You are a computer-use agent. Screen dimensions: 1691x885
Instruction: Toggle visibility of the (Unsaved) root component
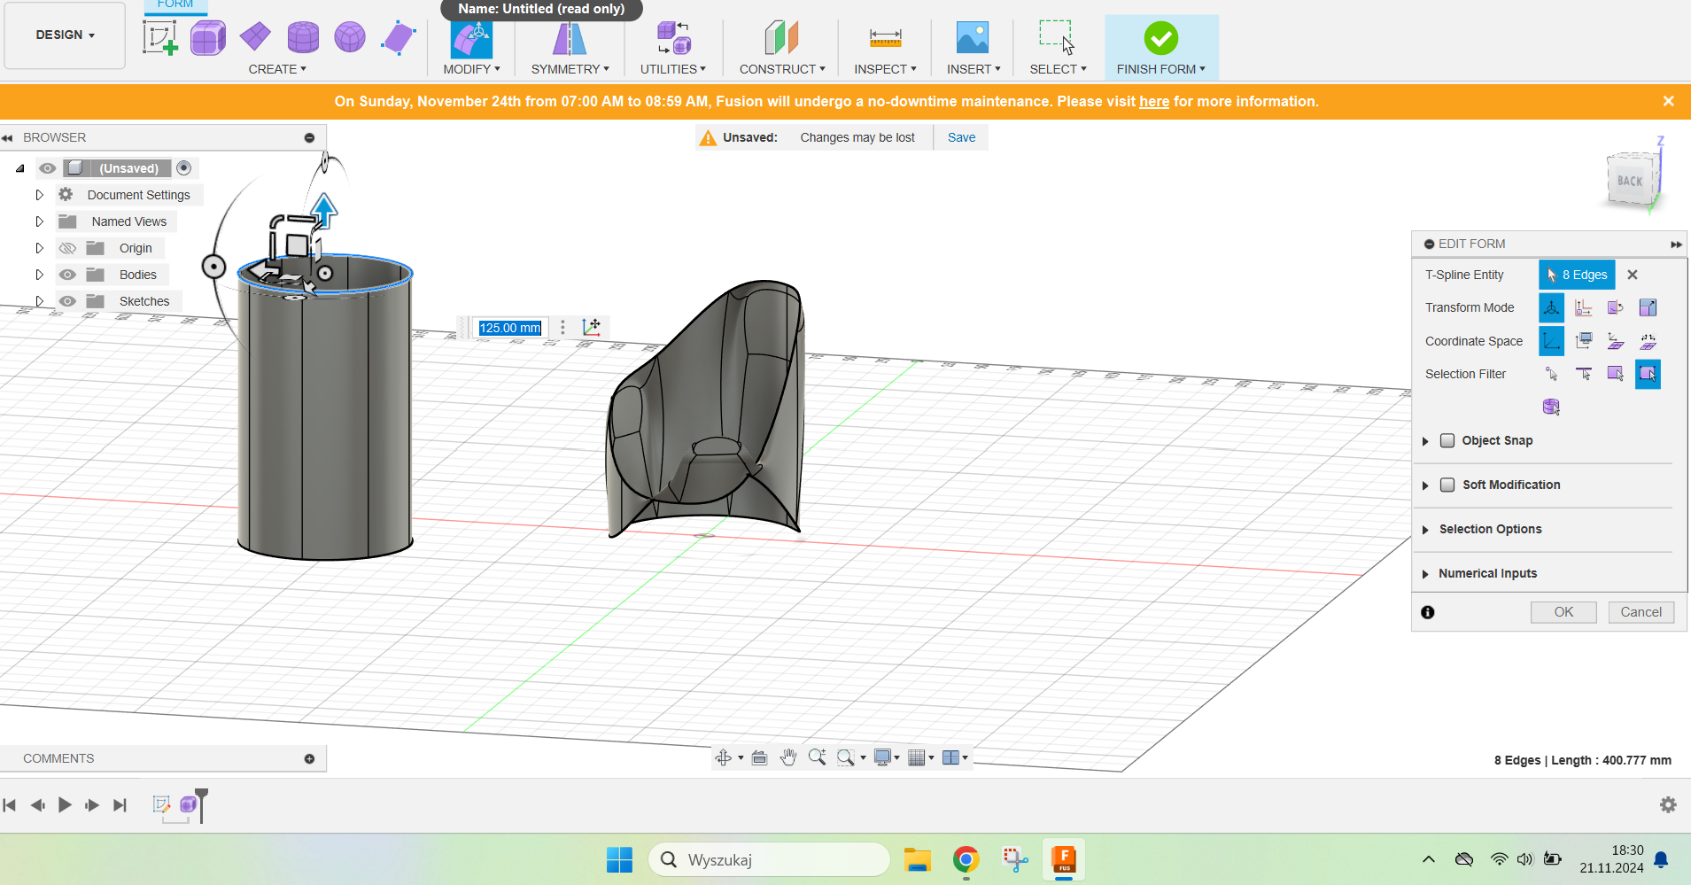click(x=48, y=168)
